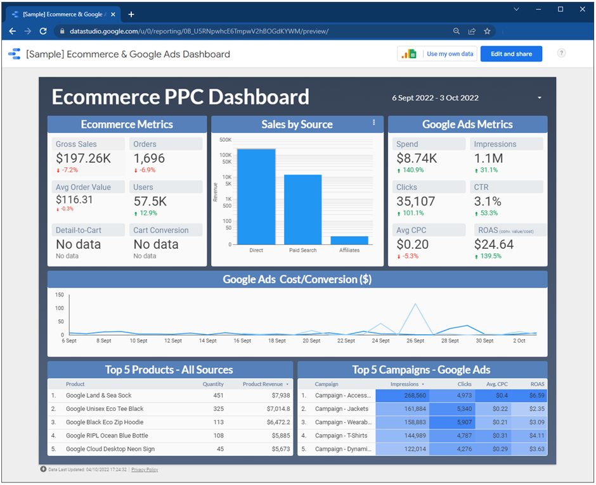Click the data source icons beside Use my own data
The height and width of the screenshot is (485, 596).
[409, 54]
